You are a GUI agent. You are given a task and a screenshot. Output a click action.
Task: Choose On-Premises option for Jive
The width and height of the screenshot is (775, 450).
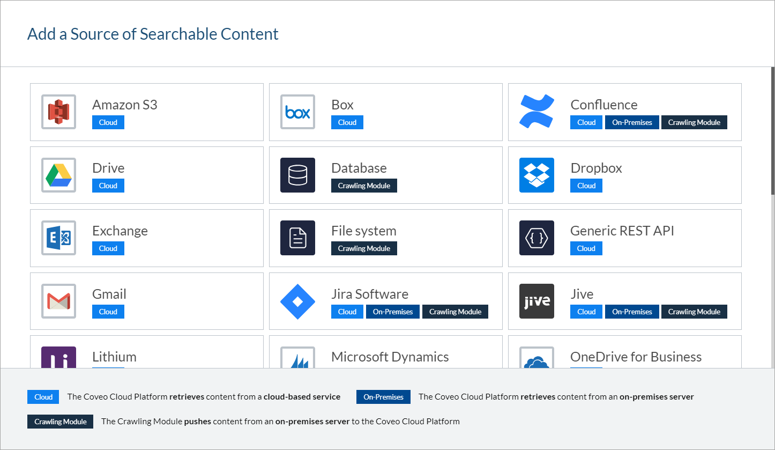pos(632,312)
